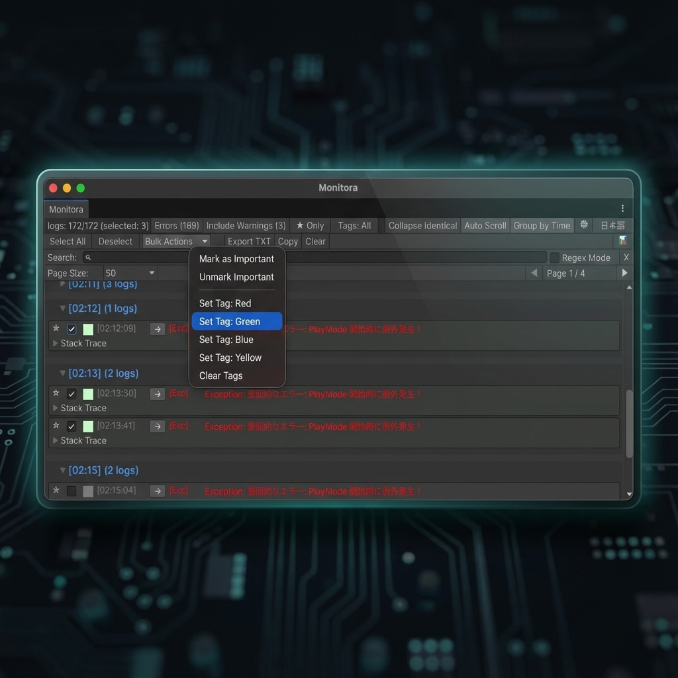
Task: Click the Copy button
Action: tap(288, 242)
